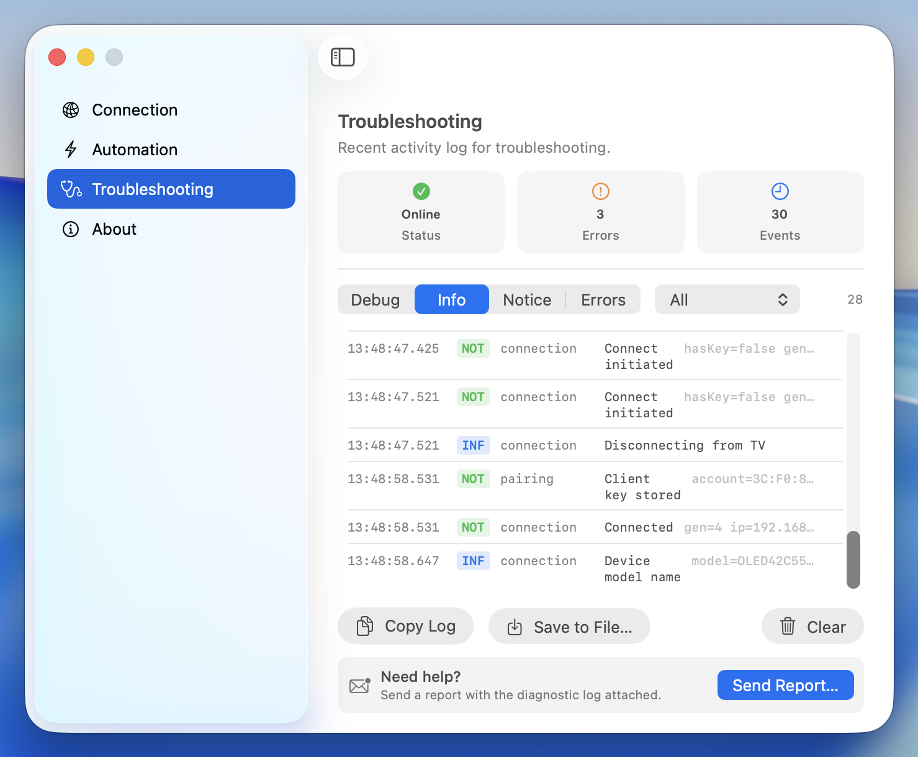Click the Copy Log documents icon
This screenshot has height=757, width=918.
coord(365,626)
